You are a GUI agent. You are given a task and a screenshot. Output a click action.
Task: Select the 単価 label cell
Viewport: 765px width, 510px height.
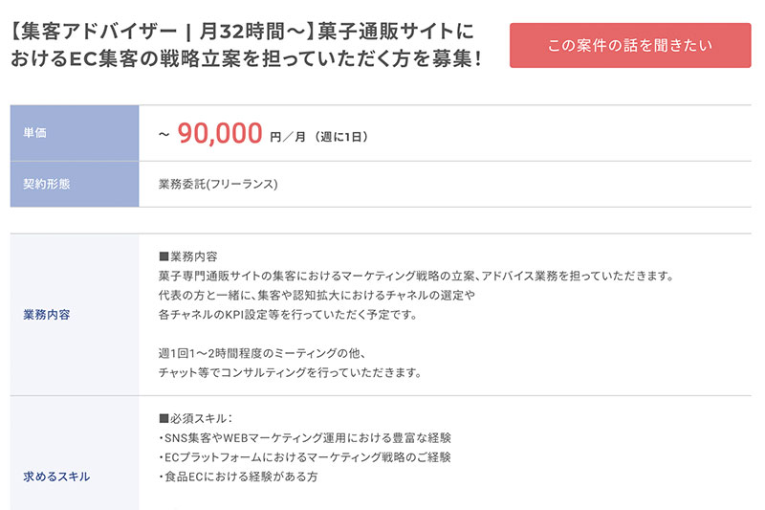tap(75, 133)
